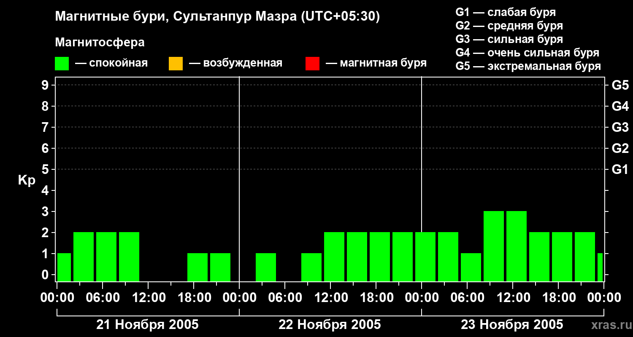Click the 'G4 — очень сильная буря' legend line
Screen dimensions: 633x337
coord(527,53)
